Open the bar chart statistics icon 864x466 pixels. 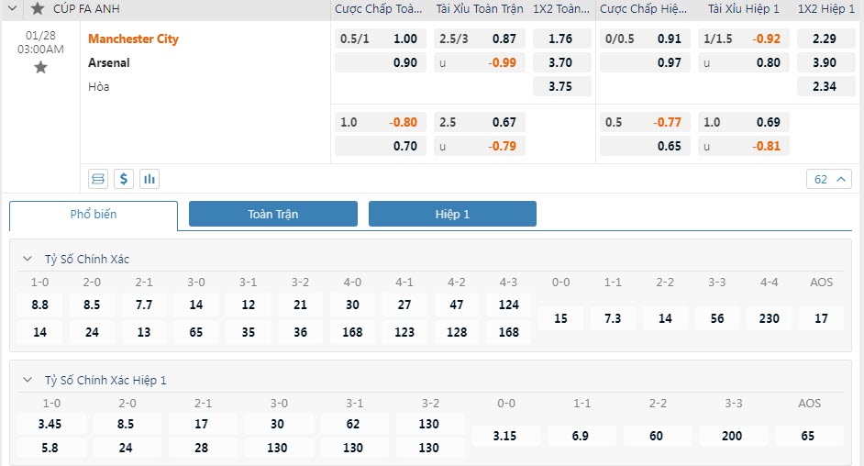click(x=150, y=179)
